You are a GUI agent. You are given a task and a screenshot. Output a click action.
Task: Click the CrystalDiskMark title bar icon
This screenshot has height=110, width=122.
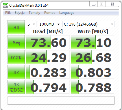coord(5,5)
